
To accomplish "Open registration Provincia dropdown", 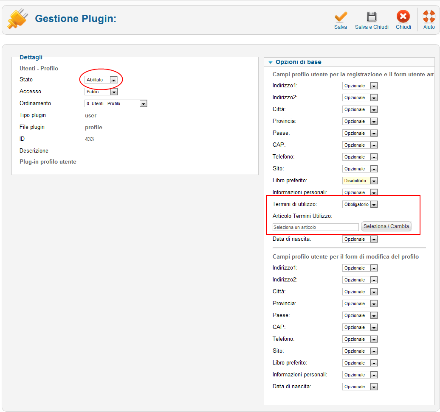I will [360, 121].
